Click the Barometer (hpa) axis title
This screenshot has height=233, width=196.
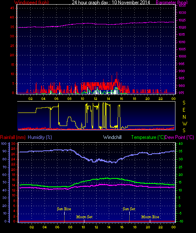[x=172, y=2]
